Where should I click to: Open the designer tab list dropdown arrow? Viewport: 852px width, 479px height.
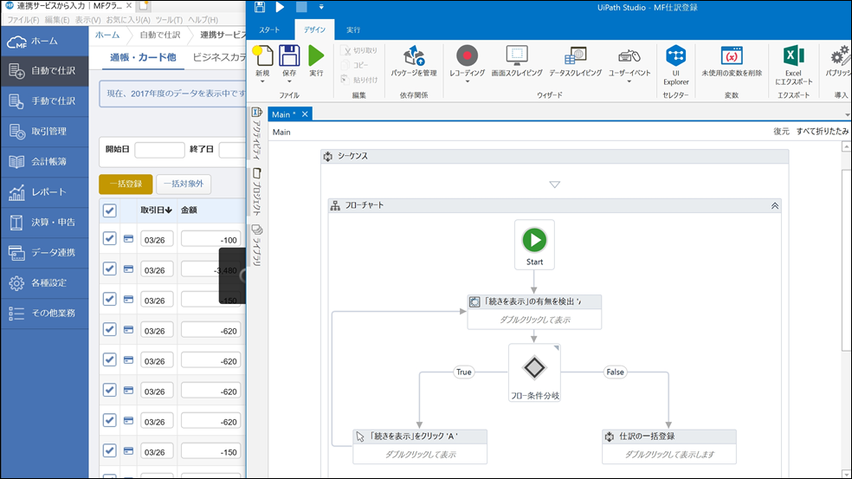pyautogui.click(x=847, y=114)
